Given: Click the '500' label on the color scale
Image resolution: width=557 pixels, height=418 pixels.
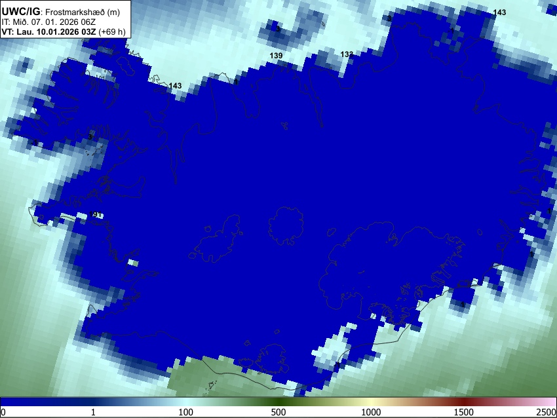Looking at the screenshot, I should coord(278,412).
